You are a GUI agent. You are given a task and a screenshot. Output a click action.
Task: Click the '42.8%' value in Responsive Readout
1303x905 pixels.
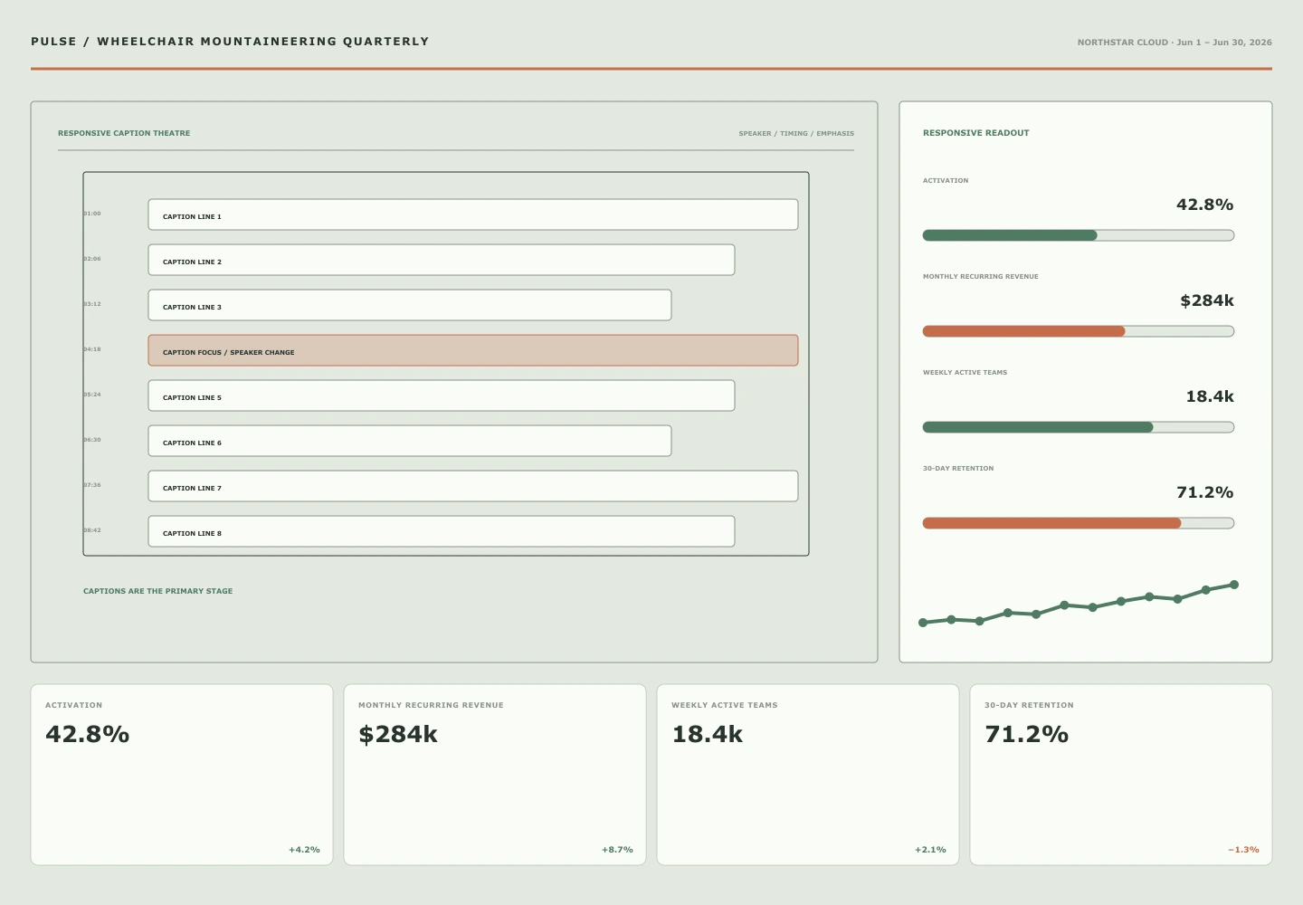[x=1205, y=205]
